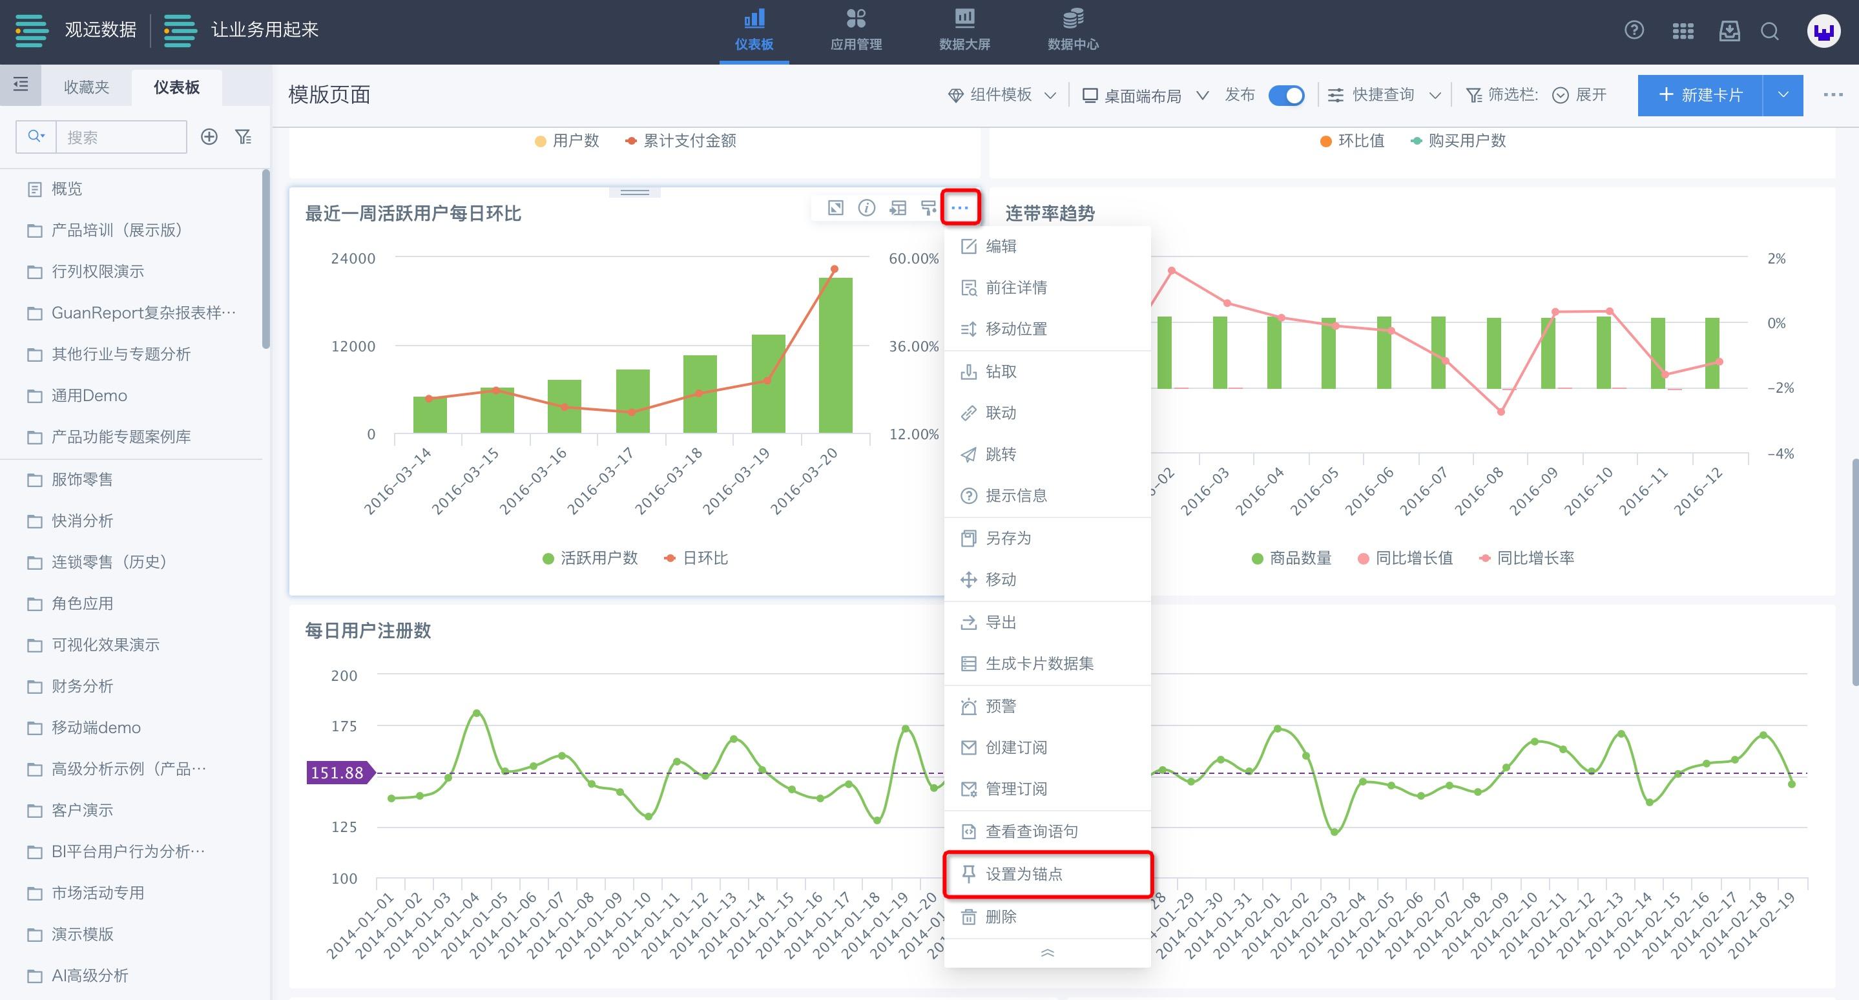Viewport: 1859px width, 1000px height.
Task: Click the paint format icon on card toolbar
Action: click(928, 208)
